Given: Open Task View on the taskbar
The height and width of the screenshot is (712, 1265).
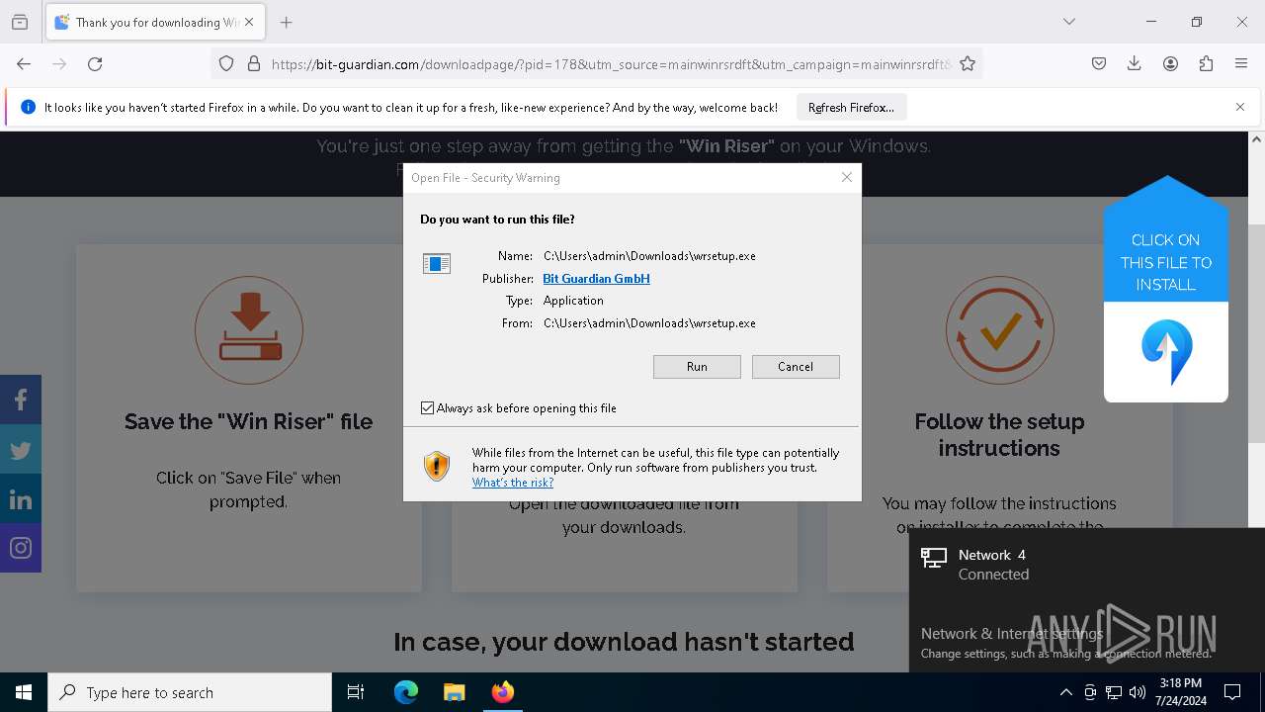Looking at the screenshot, I should tap(356, 692).
